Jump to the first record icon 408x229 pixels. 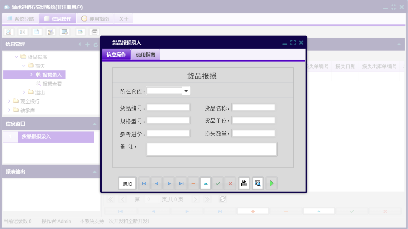click(144, 183)
